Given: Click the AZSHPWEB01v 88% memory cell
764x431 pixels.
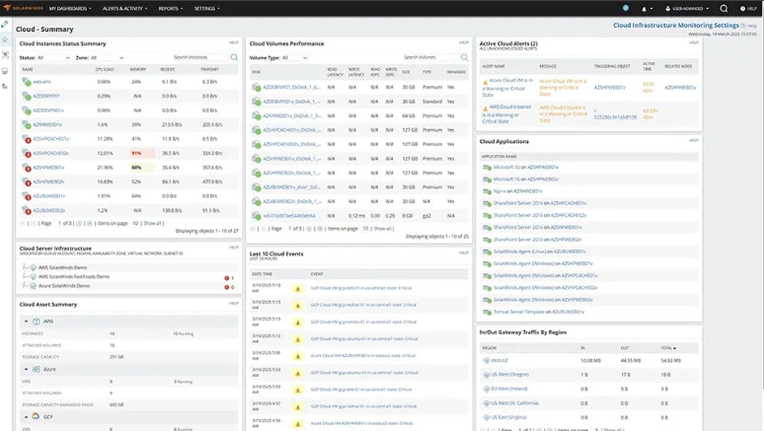Looking at the screenshot, I should (142, 168).
